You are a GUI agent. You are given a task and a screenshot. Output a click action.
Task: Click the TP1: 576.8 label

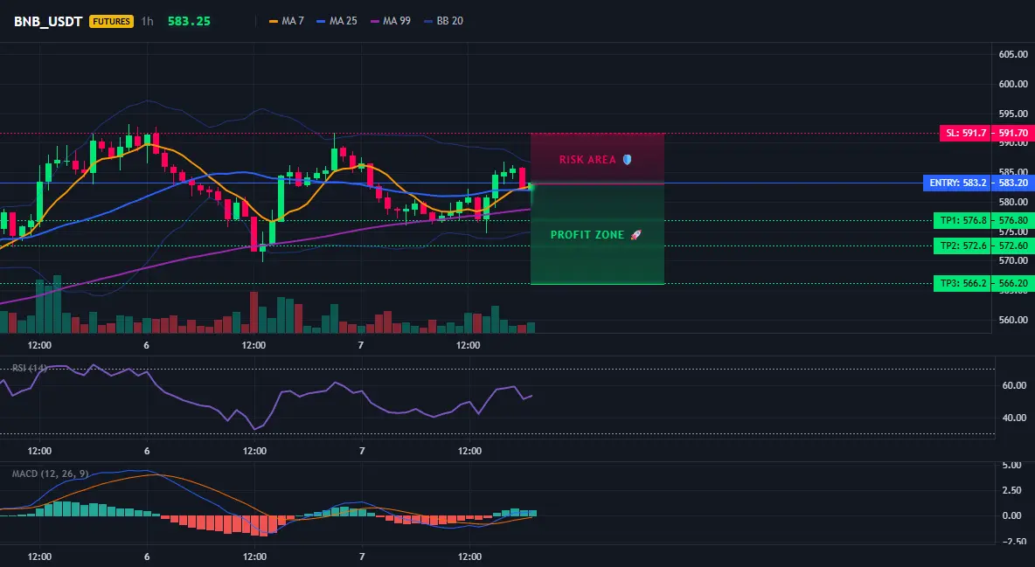(x=963, y=220)
